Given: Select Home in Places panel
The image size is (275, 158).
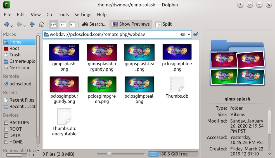Looking at the screenshot, I should [19, 42].
